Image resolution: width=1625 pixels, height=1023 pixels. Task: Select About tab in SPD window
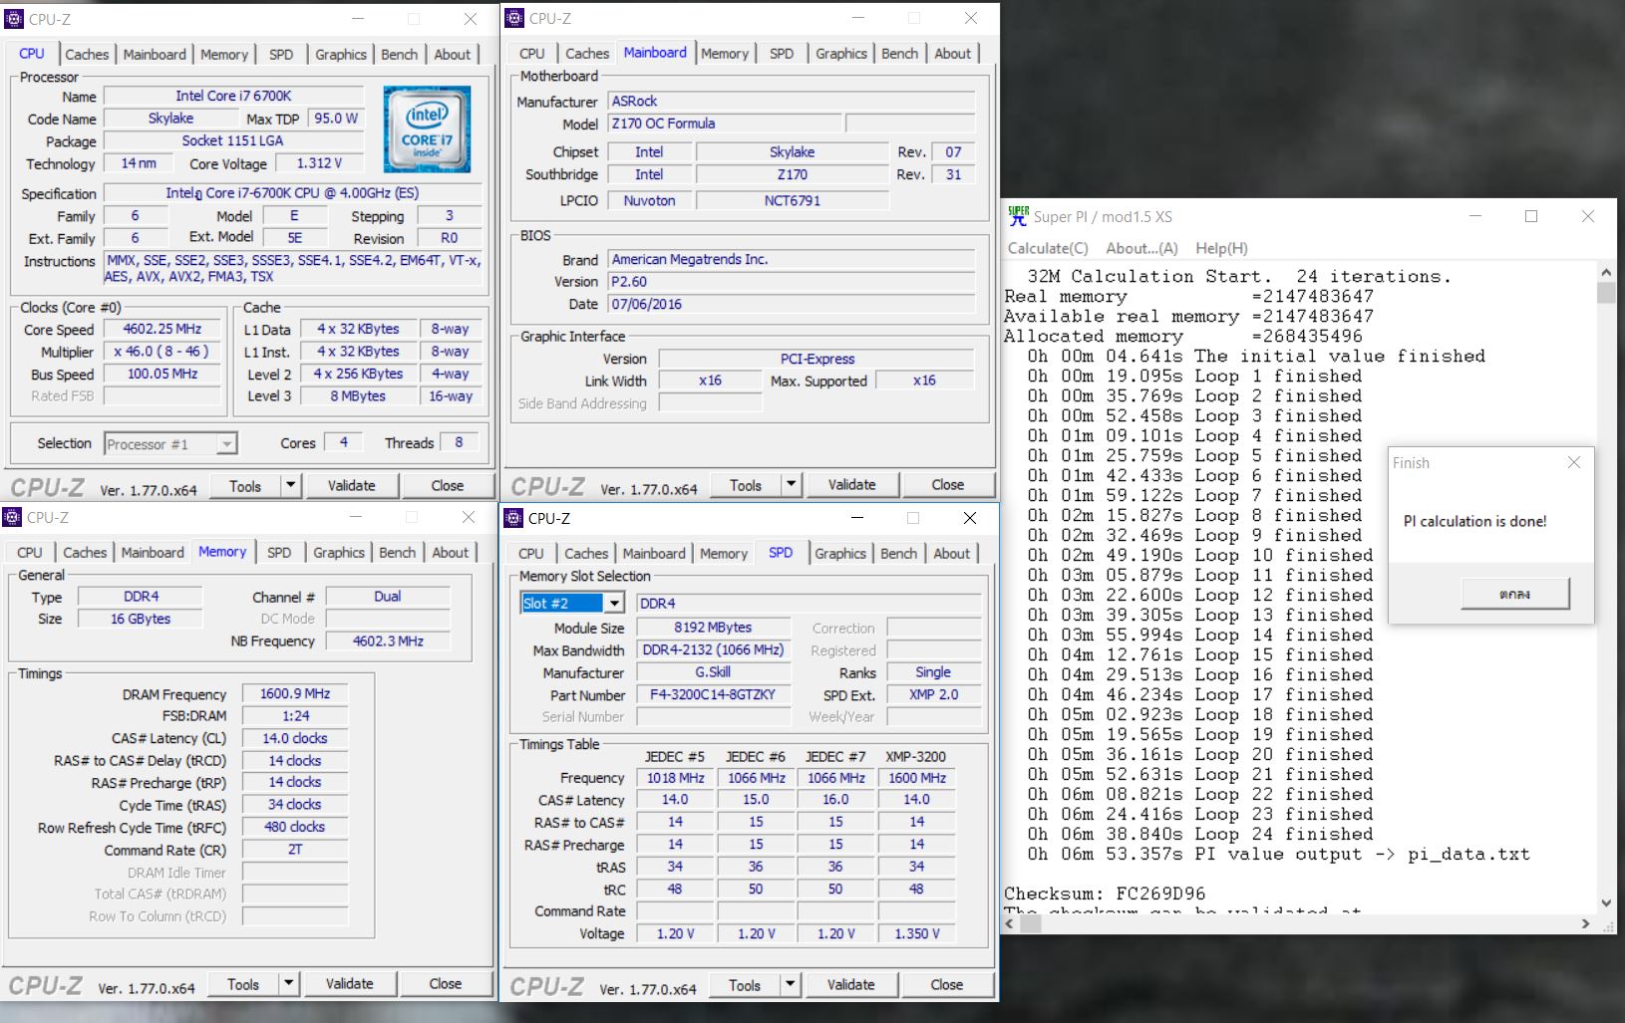click(951, 553)
